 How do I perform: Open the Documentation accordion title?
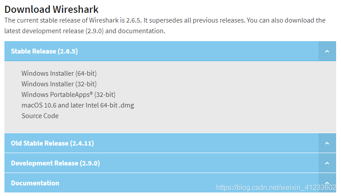coord(35,183)
